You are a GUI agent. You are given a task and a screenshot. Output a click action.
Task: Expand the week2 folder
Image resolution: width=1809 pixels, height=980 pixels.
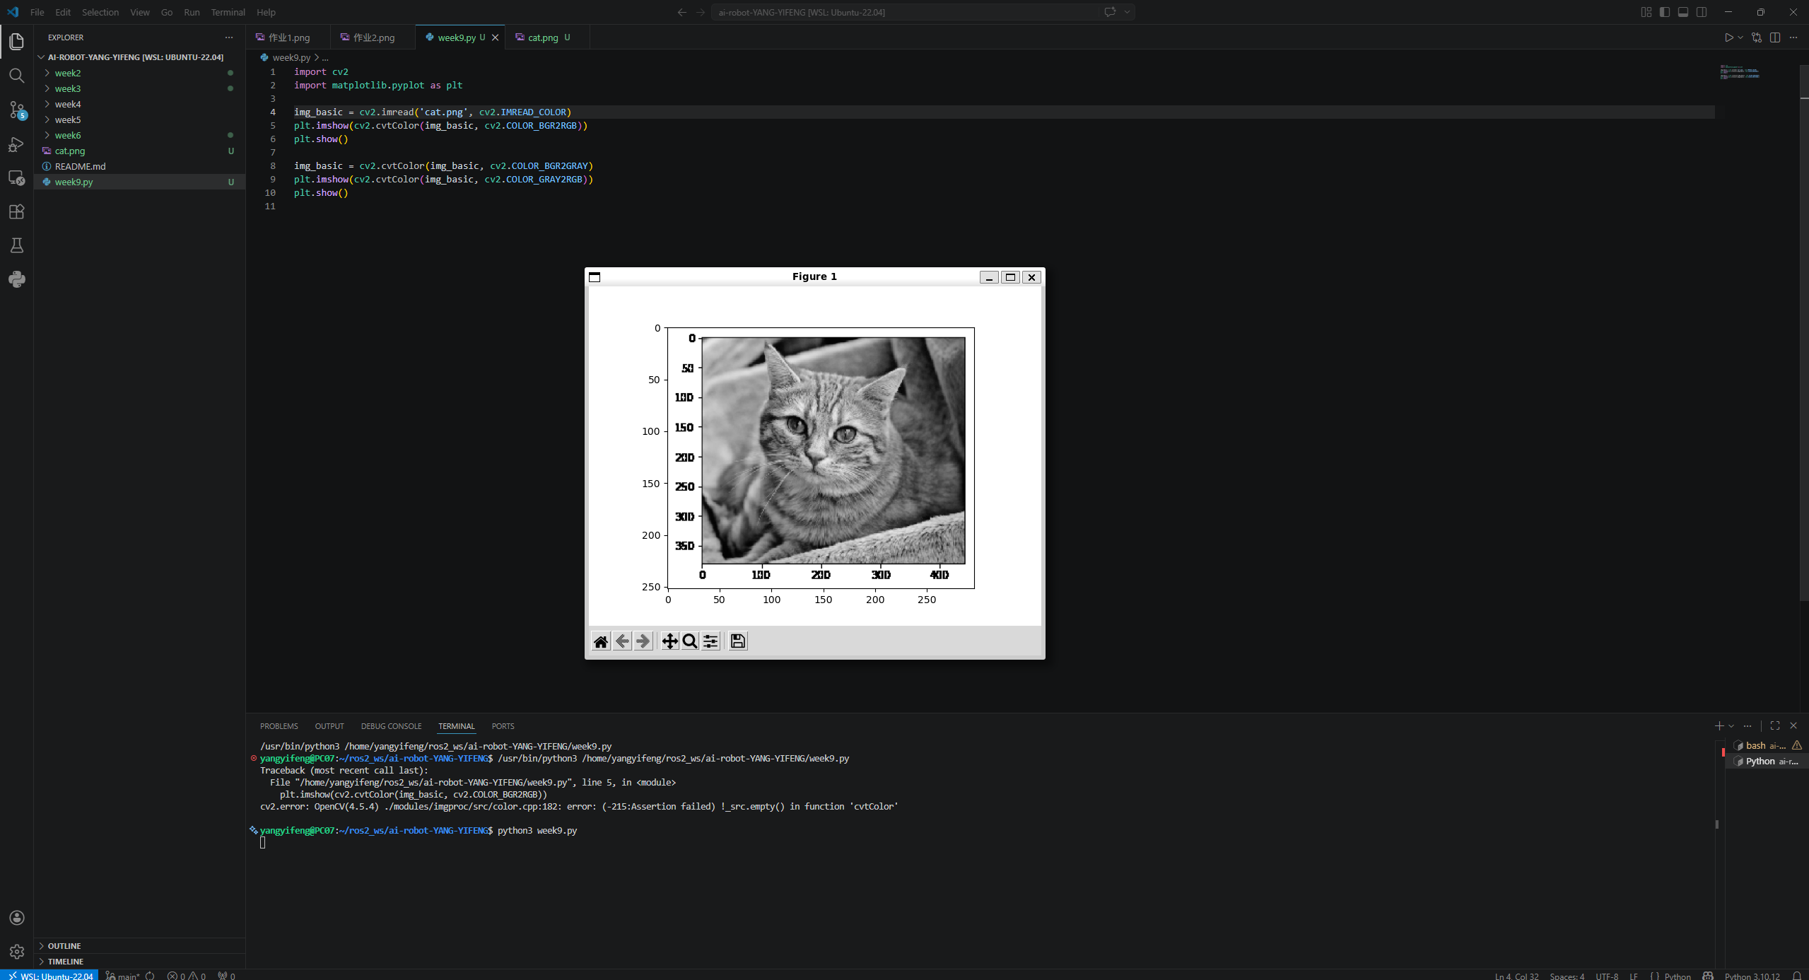tap(139, 73)
